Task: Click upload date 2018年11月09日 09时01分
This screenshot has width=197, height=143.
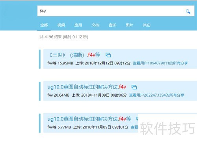Action: click(105, 127)
